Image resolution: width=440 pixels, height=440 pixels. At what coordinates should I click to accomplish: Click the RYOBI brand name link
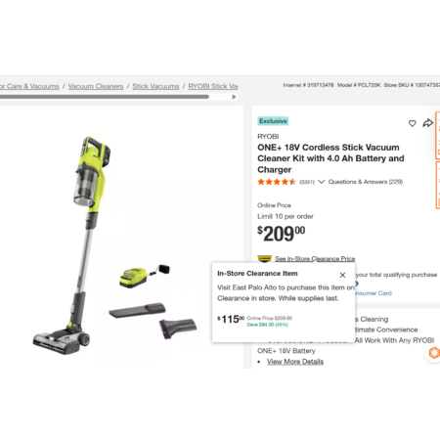point(268,136)
